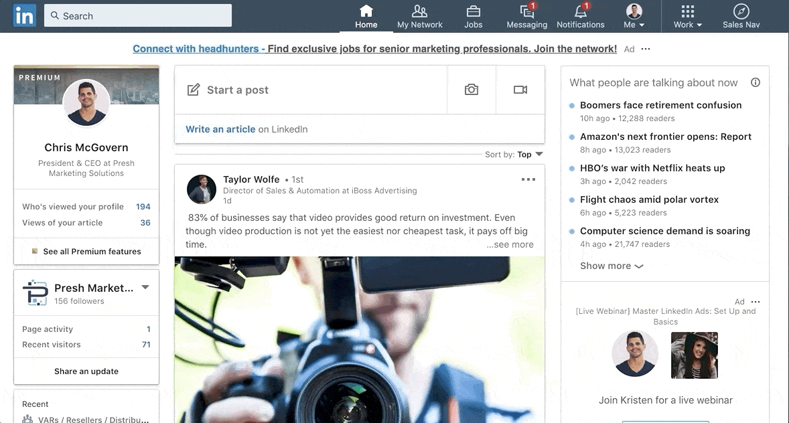The image size is (789, 423).
Task: Expand the Me profile menu
Action: (x=634, y=17)
